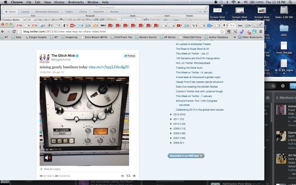
Task: Click extension icon with red badge
Action: [x=249, y=32]
